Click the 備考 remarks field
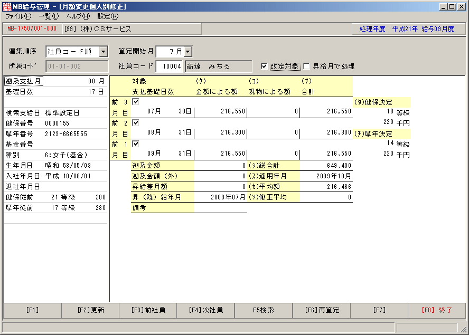The height and width of the screenshot is (335, 469). tap(220, 208)
